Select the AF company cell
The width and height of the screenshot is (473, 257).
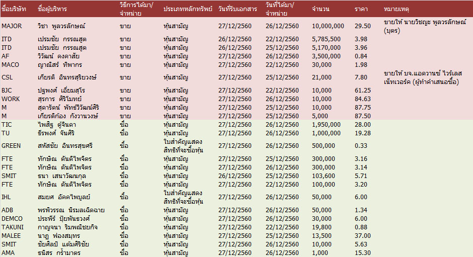pos(6,56)
